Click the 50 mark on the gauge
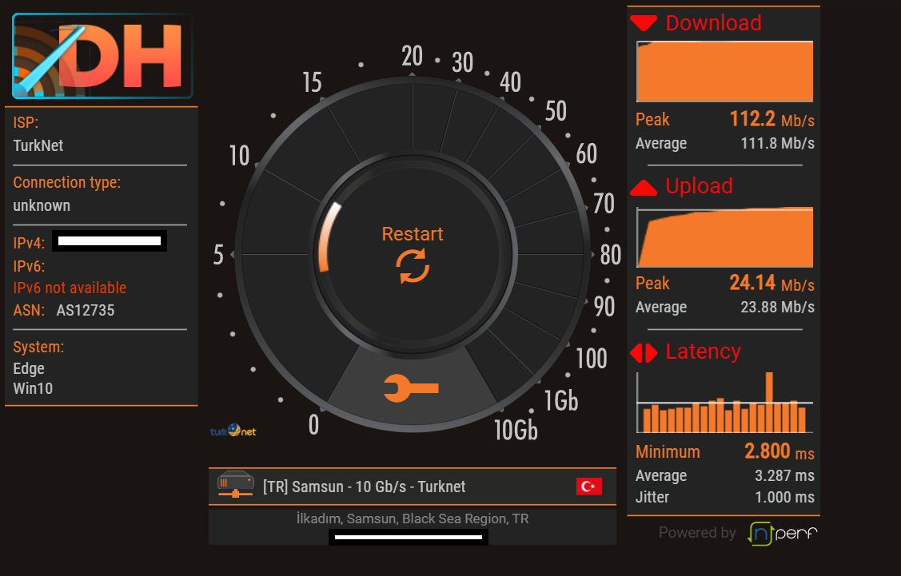 [x=556, y=111]
